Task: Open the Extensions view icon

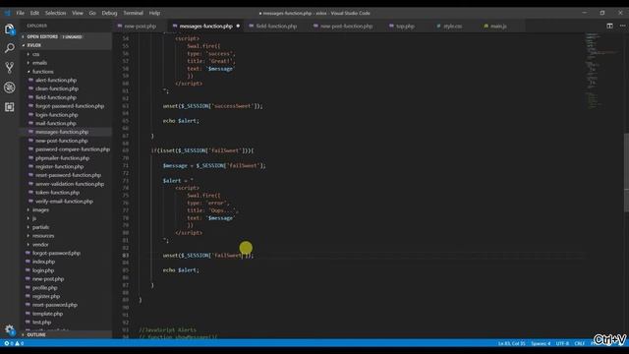Action: click(9, 107)
